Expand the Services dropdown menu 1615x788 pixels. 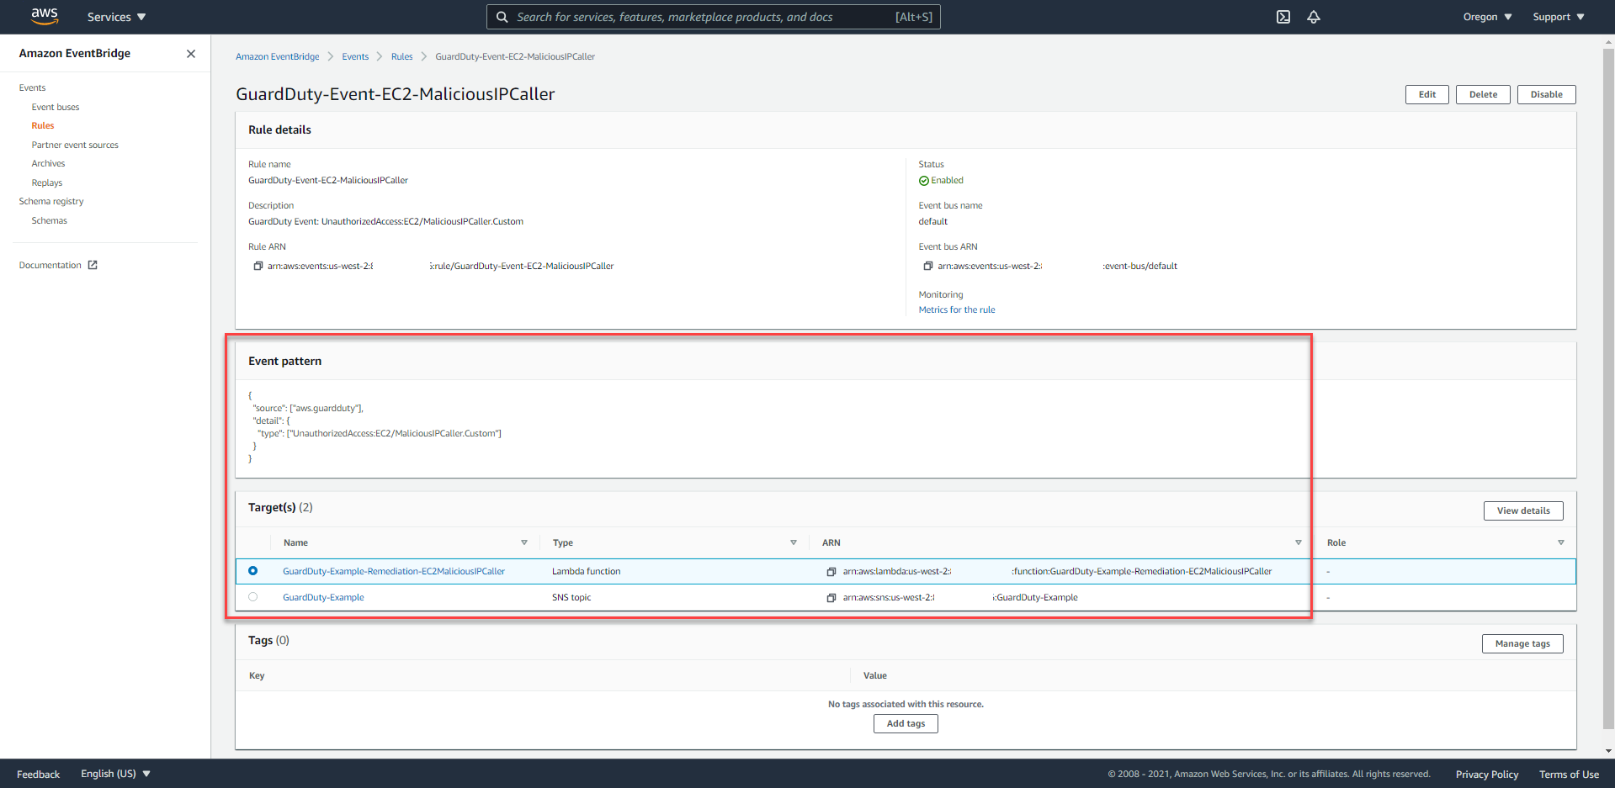point(117,17)
